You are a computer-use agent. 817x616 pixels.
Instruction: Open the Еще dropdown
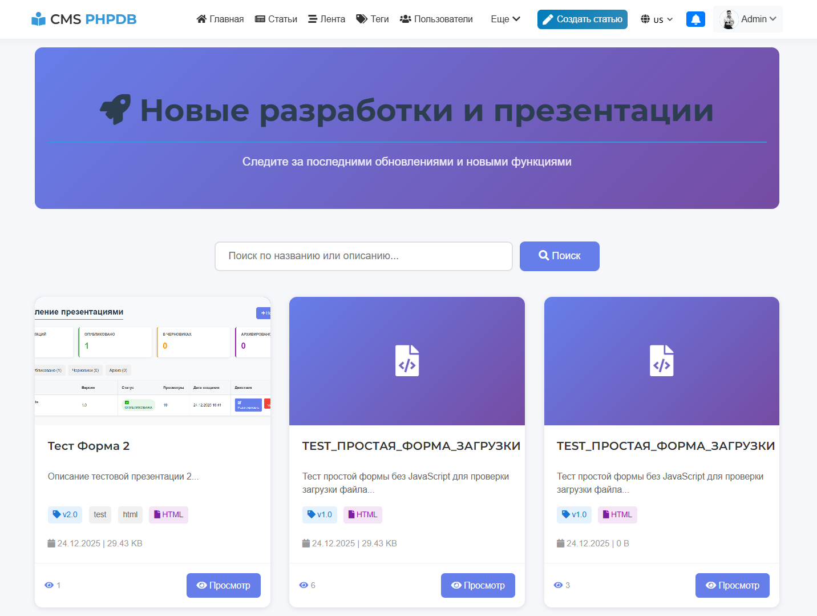click(x=505, y=19)
